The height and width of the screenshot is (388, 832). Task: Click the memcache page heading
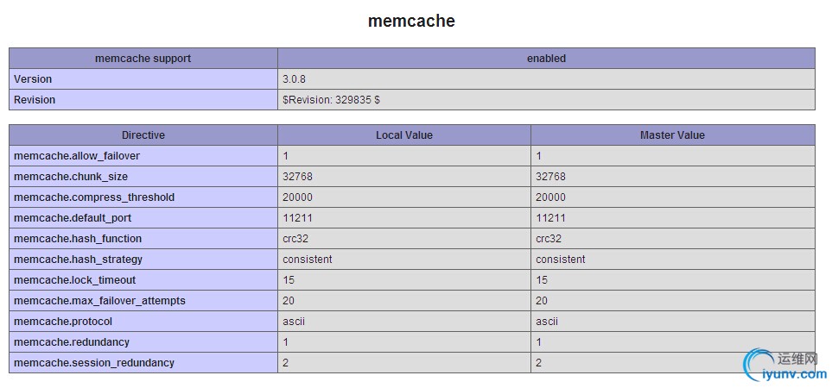(411, 22)
